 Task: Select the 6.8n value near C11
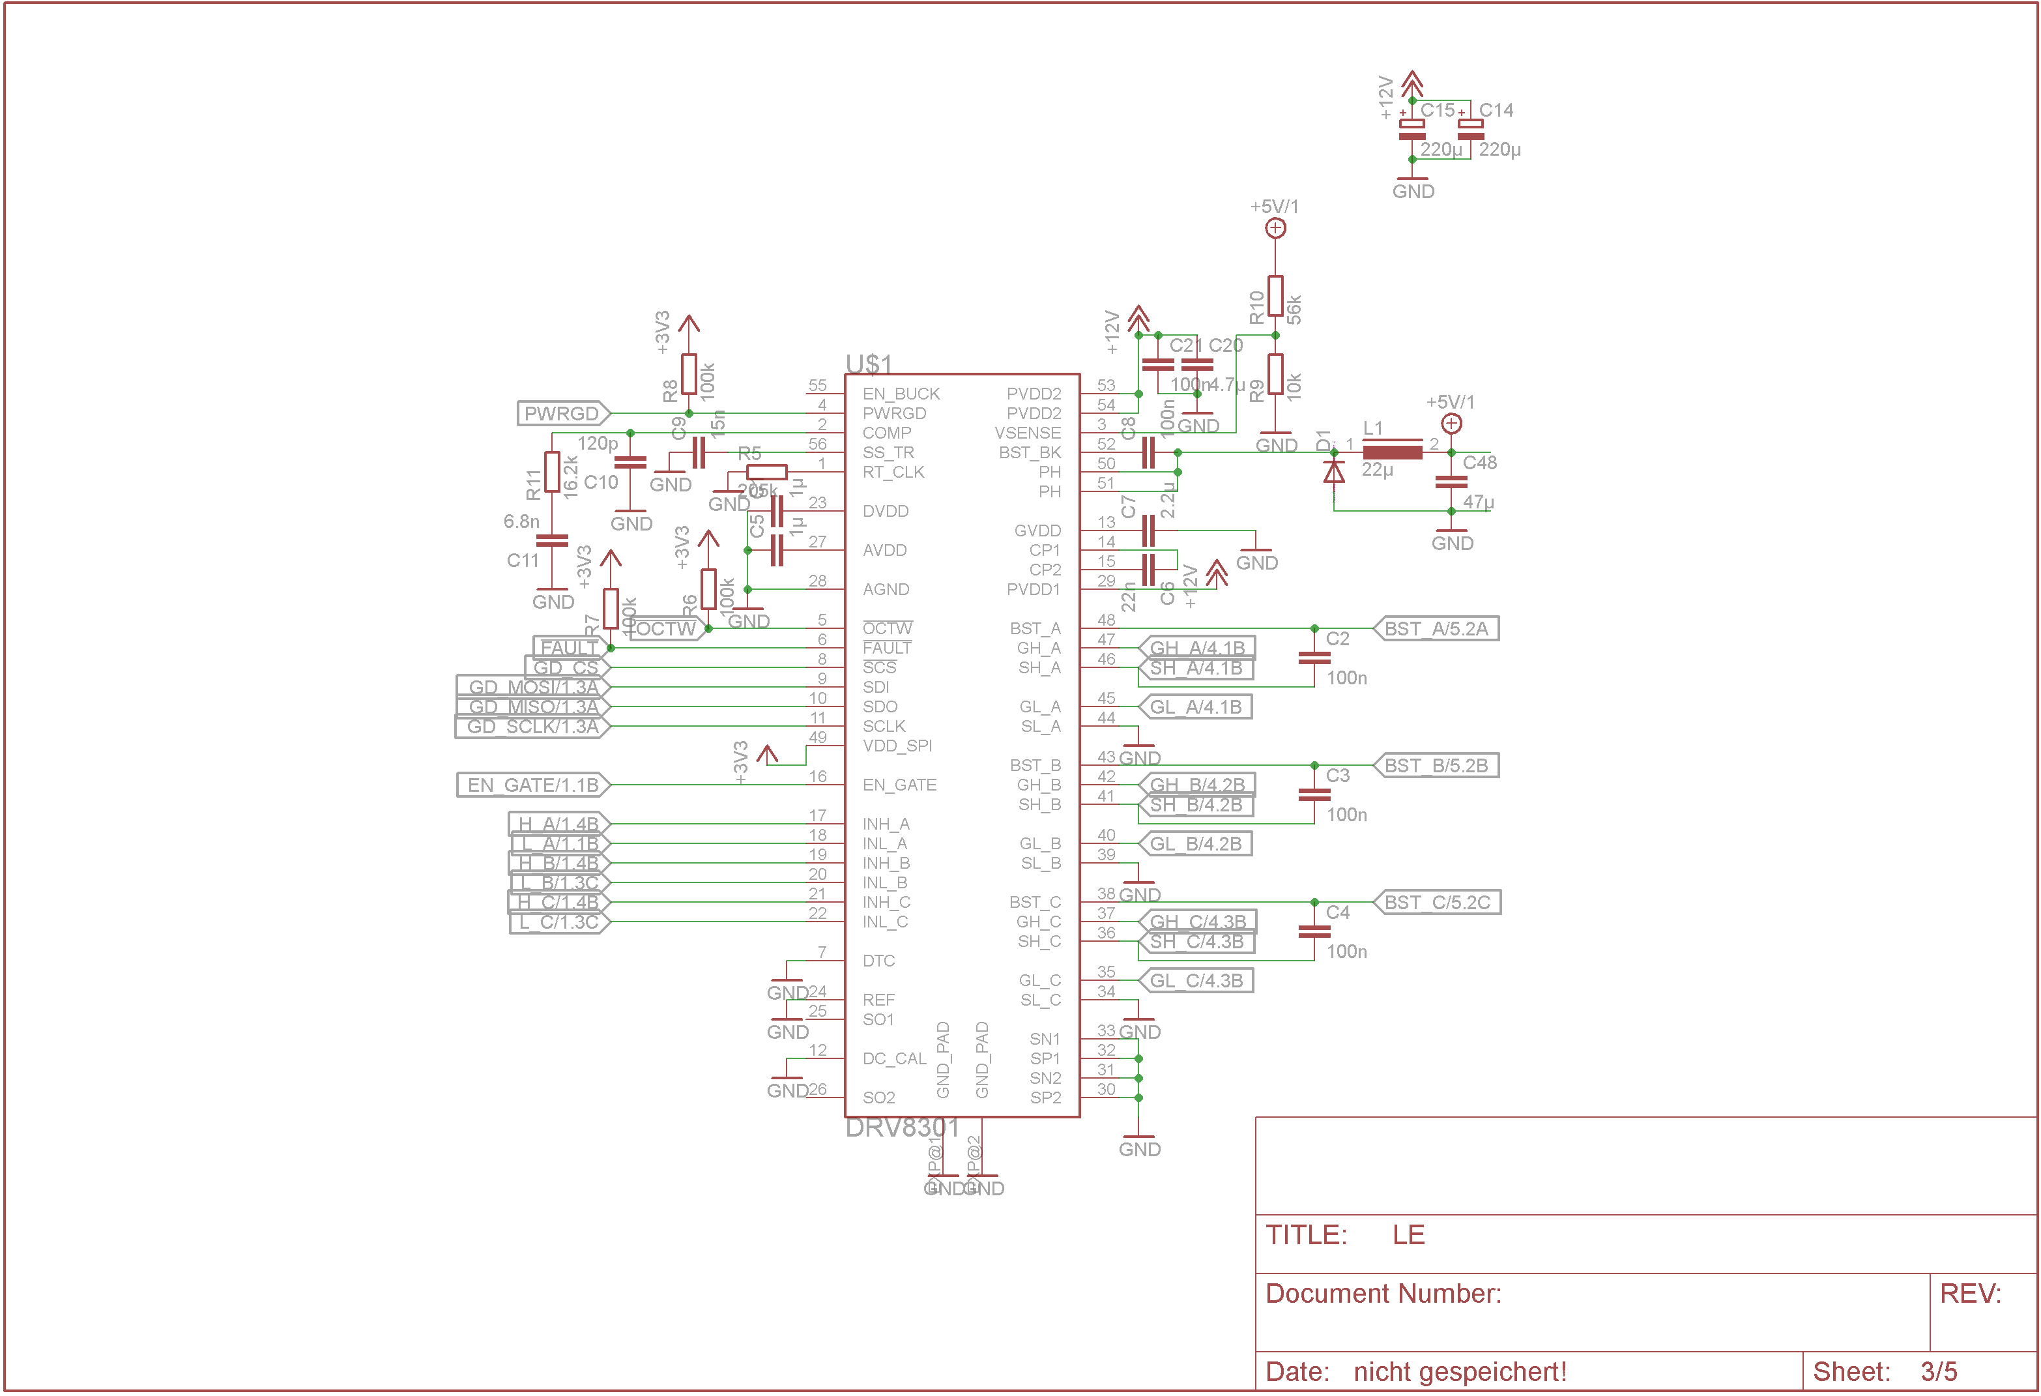[x=522, y=522]
